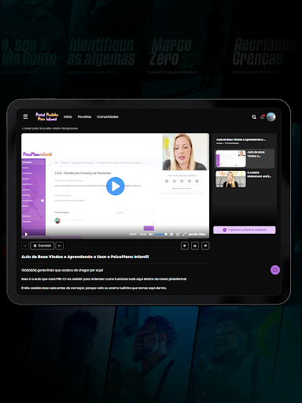The height and width of the screenshot is (403, 302).
Task: Click the lesson title below the video
Action: pos(85,257)
